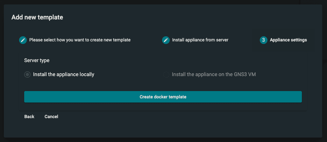327x142 pixels.
Task: Return to the Install appliance from server step
Action: (200, 40)
